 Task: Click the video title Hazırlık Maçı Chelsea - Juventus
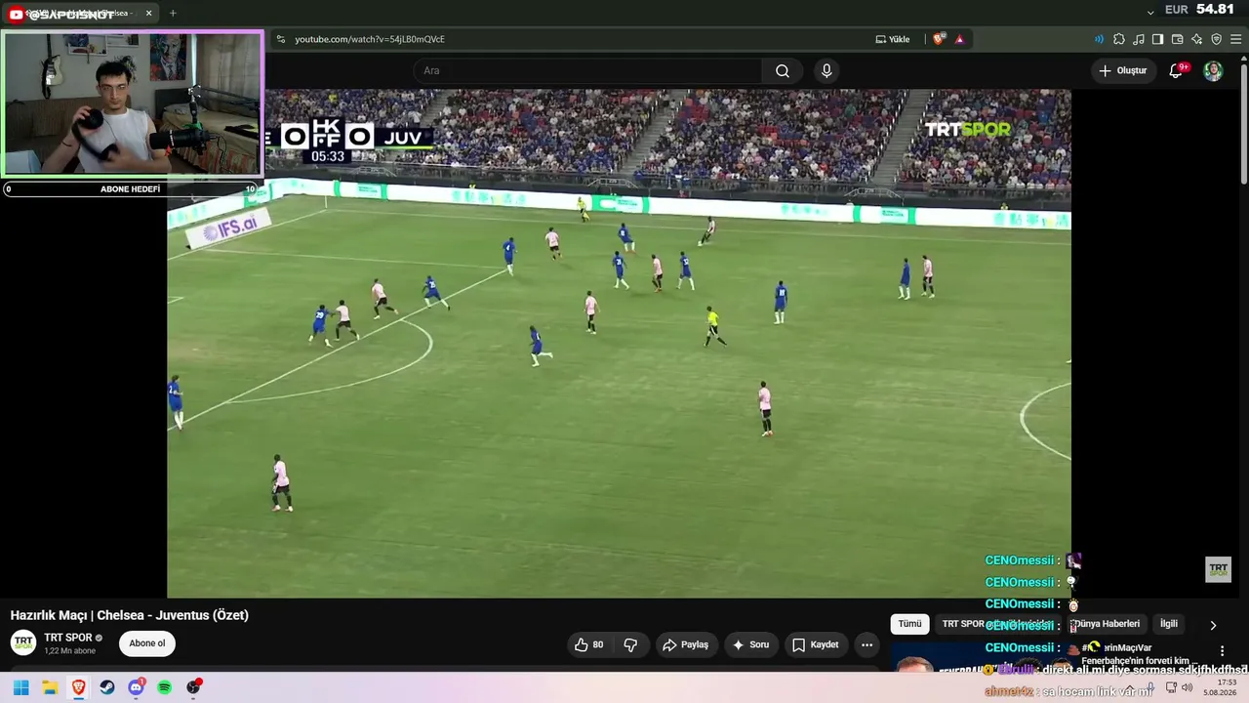[130, 615]
